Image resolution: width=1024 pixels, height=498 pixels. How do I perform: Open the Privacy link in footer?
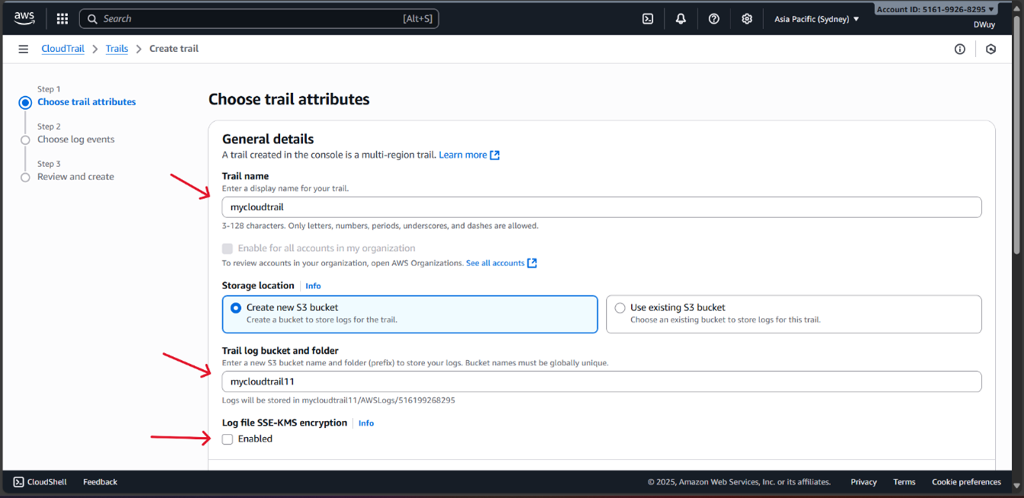864,482
